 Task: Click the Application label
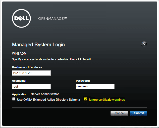20,94
